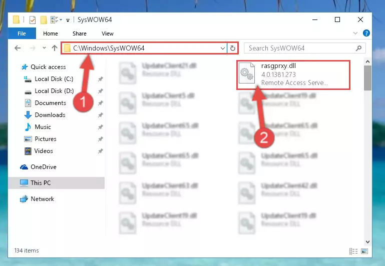The width and height of the screenshot is (385, 266).
Task: Switch to Details view layout
Action: (x=353, y=251)
